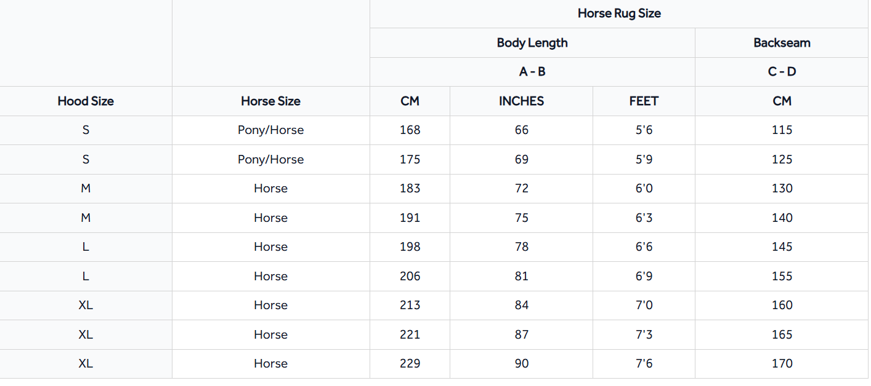
Task: Select the 72 inches cell
Action: coord(522,188)
